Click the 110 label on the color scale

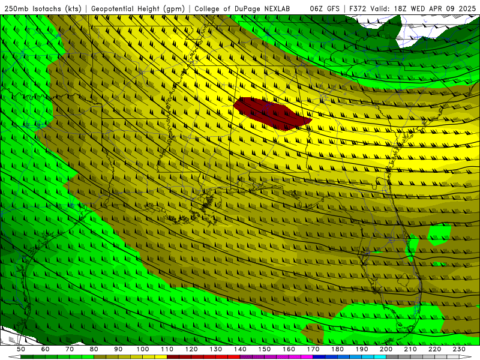pyautogui.click(x=167, y=349)
